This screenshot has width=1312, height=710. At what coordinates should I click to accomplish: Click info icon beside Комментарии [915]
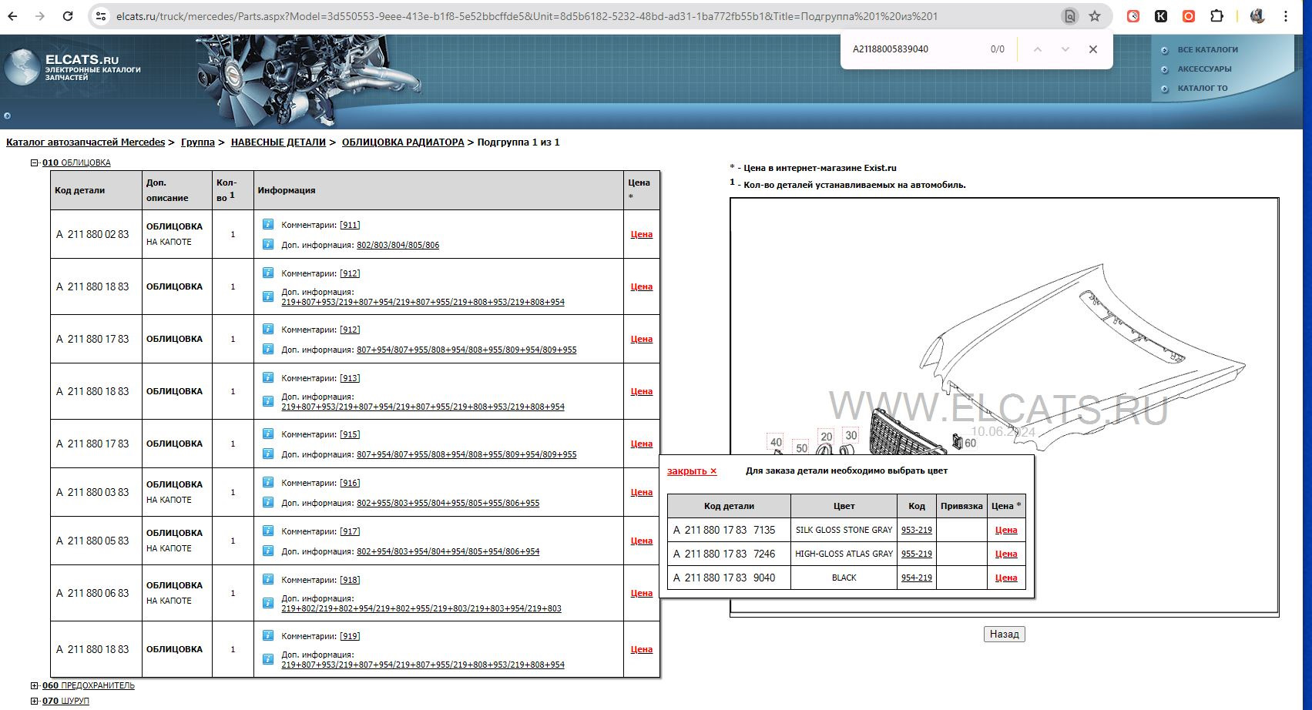coord(268,434)
